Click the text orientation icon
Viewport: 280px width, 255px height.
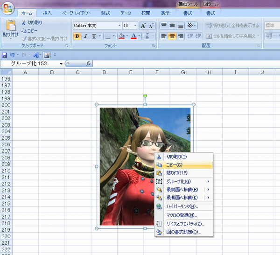[x=191, y=26]
